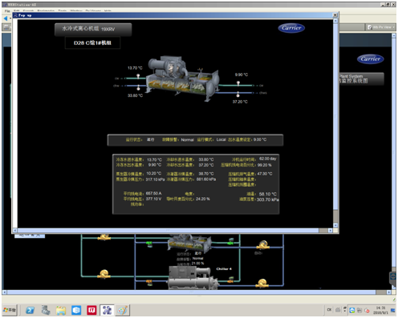Click the popup vertical scrollbar down arrow
This screenshot has width=398, height=318.
click(335, 225)
